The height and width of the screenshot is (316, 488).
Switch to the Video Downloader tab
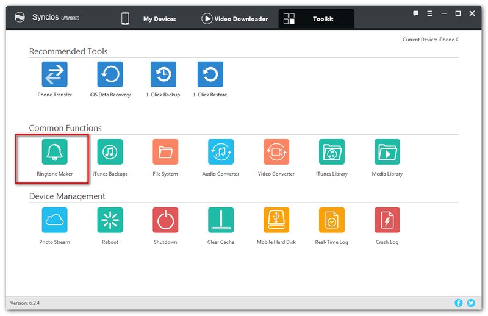(x=234, y=19)
